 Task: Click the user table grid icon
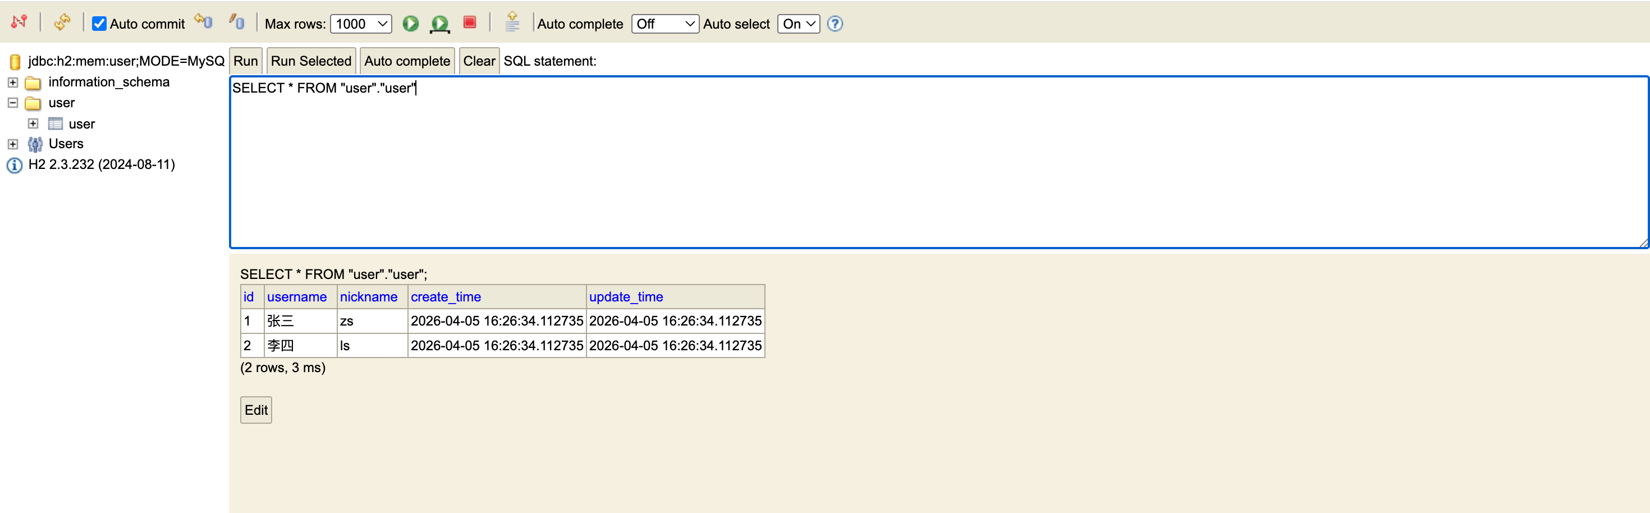pyautogui.click(x=56, y=123)
